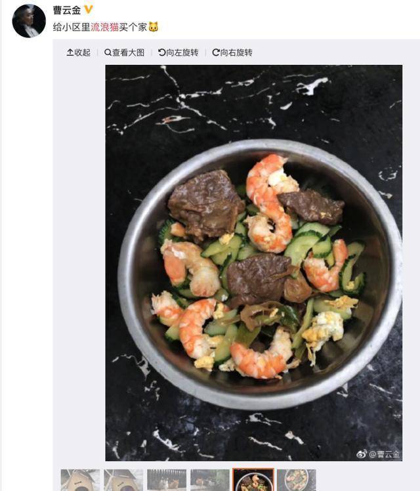Select the third thumbnail with cats outdoors

point(167,480)
